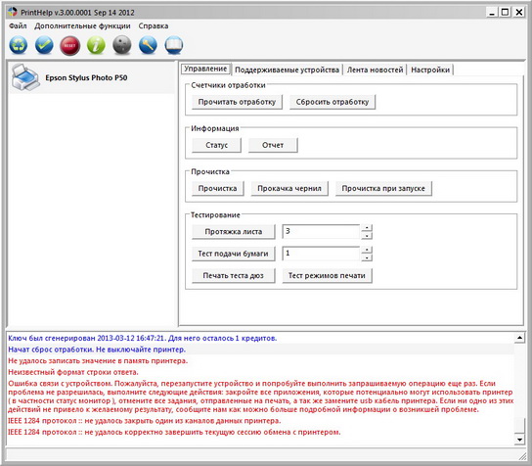Increase the Протяжка листа value with up arrow

(x=367, y=227)
